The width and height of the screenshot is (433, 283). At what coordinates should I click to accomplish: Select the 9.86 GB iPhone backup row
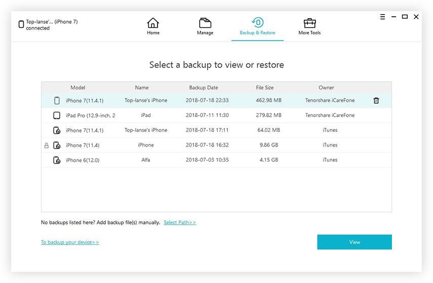217,145
